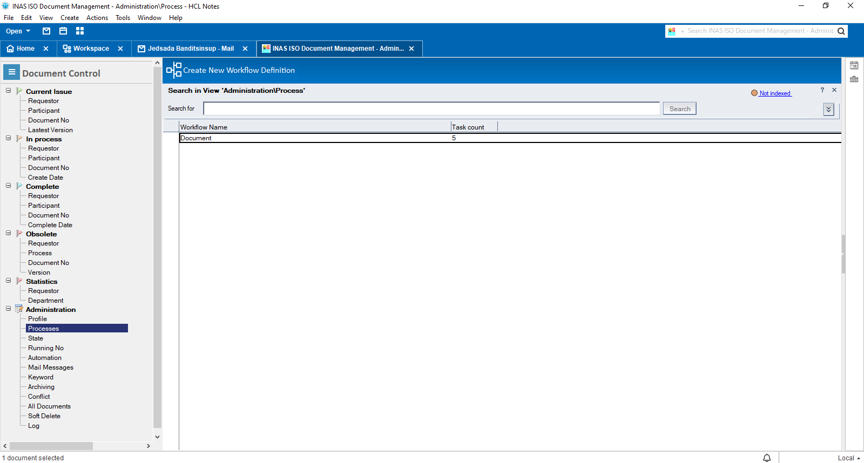Click the search bar help question mark

click(822, 90)
